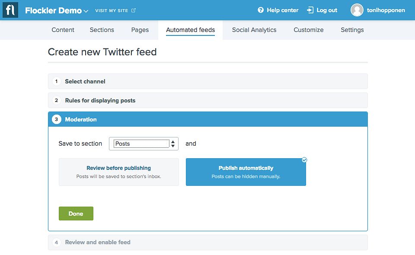The width and height of the screenshot is (415, 255).
Task: Click the step 2 number circle
Action: click(x=56, y=100)
